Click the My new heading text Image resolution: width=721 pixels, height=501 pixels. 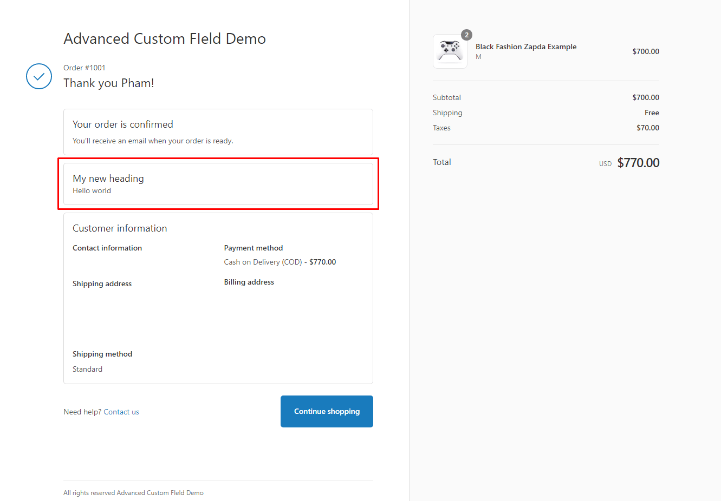108,179
